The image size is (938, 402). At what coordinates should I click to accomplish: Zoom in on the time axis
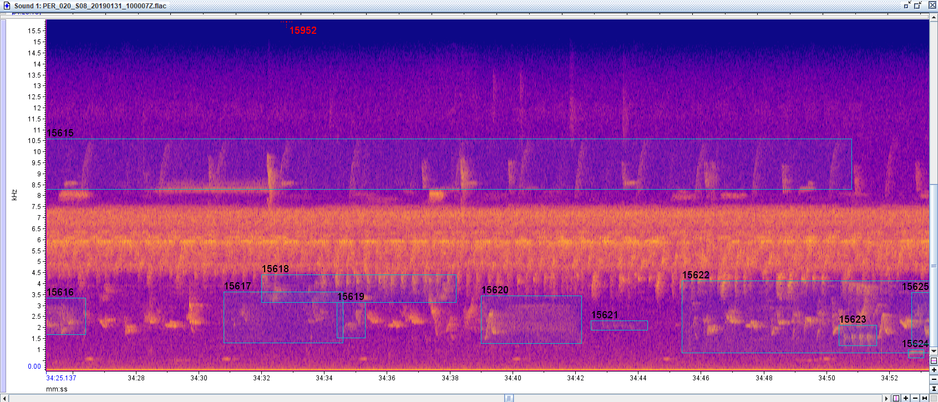pyautogui.click(x=906, y=398)
